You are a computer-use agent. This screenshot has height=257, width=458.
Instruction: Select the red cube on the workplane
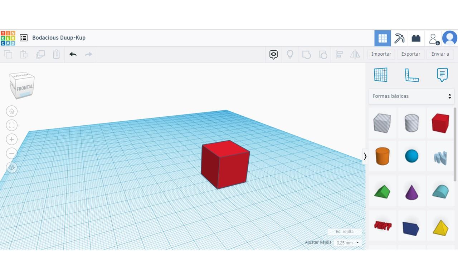225,165
